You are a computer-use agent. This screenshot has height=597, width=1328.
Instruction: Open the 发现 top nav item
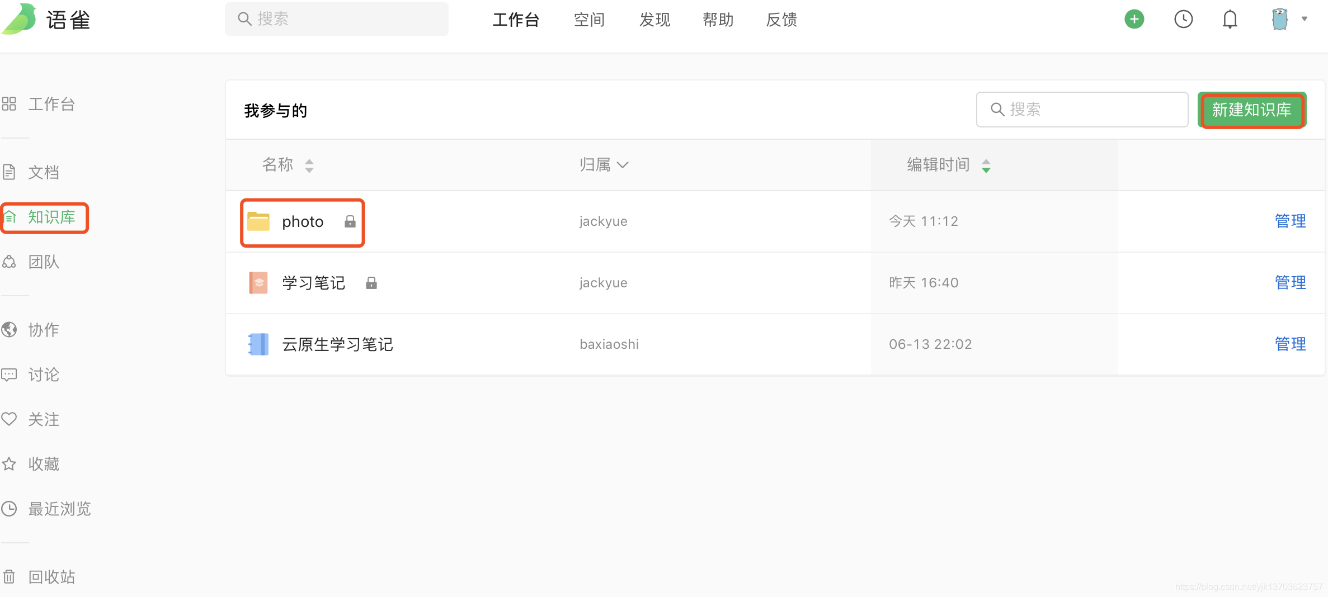click(x=654, y=20)
